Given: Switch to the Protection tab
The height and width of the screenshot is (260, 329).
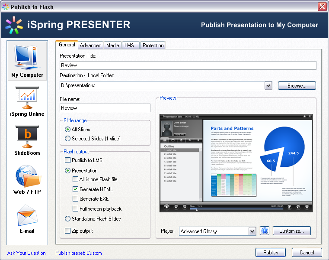Looking at the screenshot, I should pyautogui.click(x=153, y=45).
